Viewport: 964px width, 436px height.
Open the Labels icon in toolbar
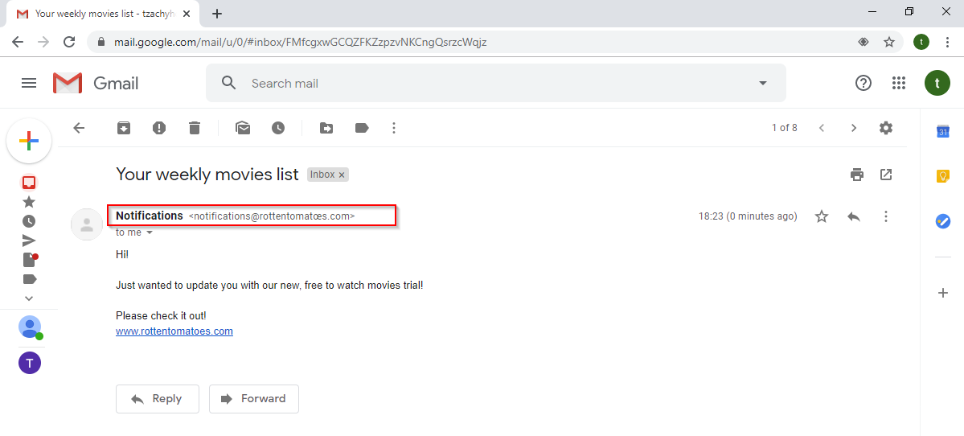(362, 128)
